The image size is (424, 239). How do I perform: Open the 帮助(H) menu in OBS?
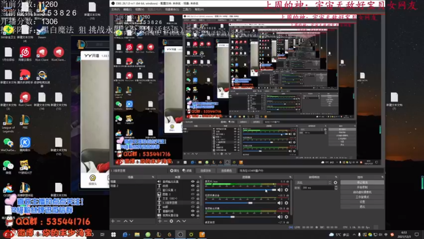pyautogui.click(x=199, y=10)
